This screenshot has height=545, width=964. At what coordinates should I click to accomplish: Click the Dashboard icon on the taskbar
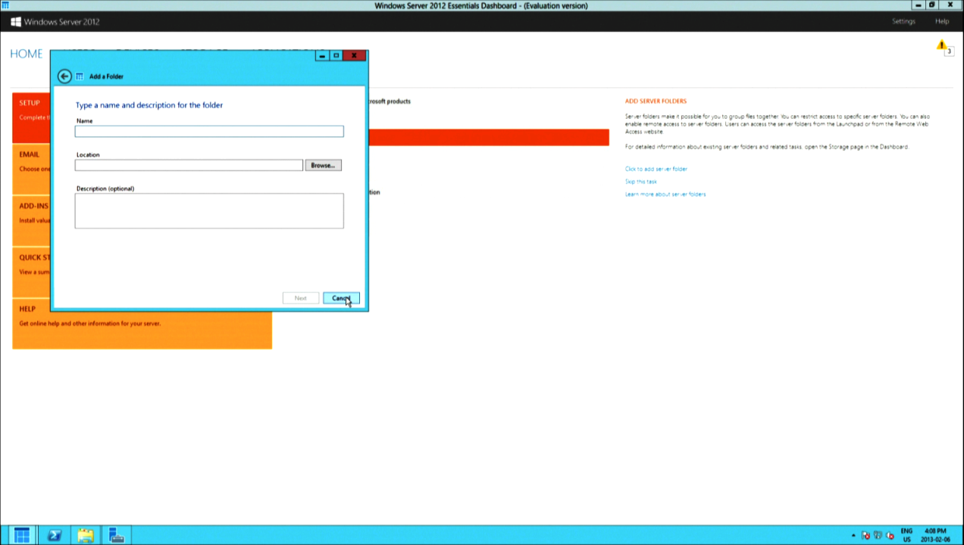point(22,535)
